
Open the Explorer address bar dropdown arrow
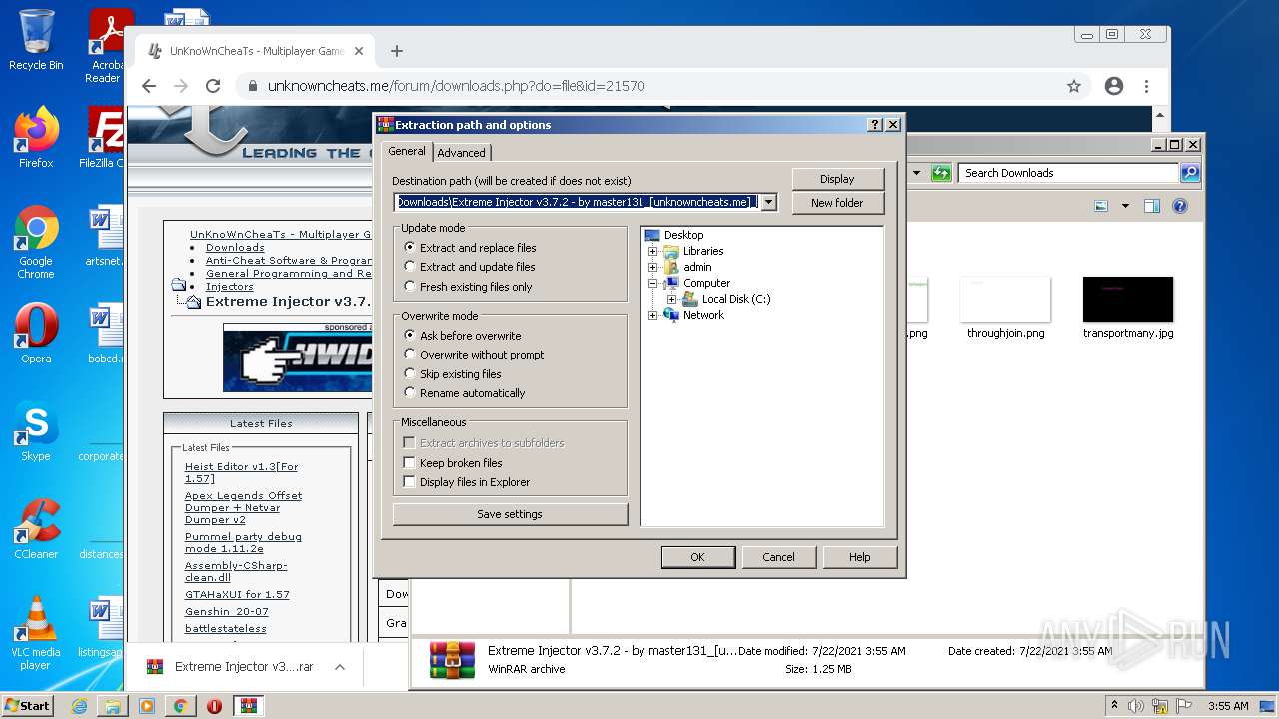[916, 173]
